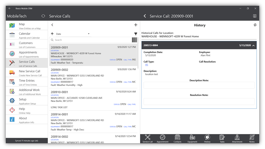Image resolution: width=265 pixels, height=149 pixels.
Task: Toggle sort direction arrow beside Date
Action: [x=52, y=34]
